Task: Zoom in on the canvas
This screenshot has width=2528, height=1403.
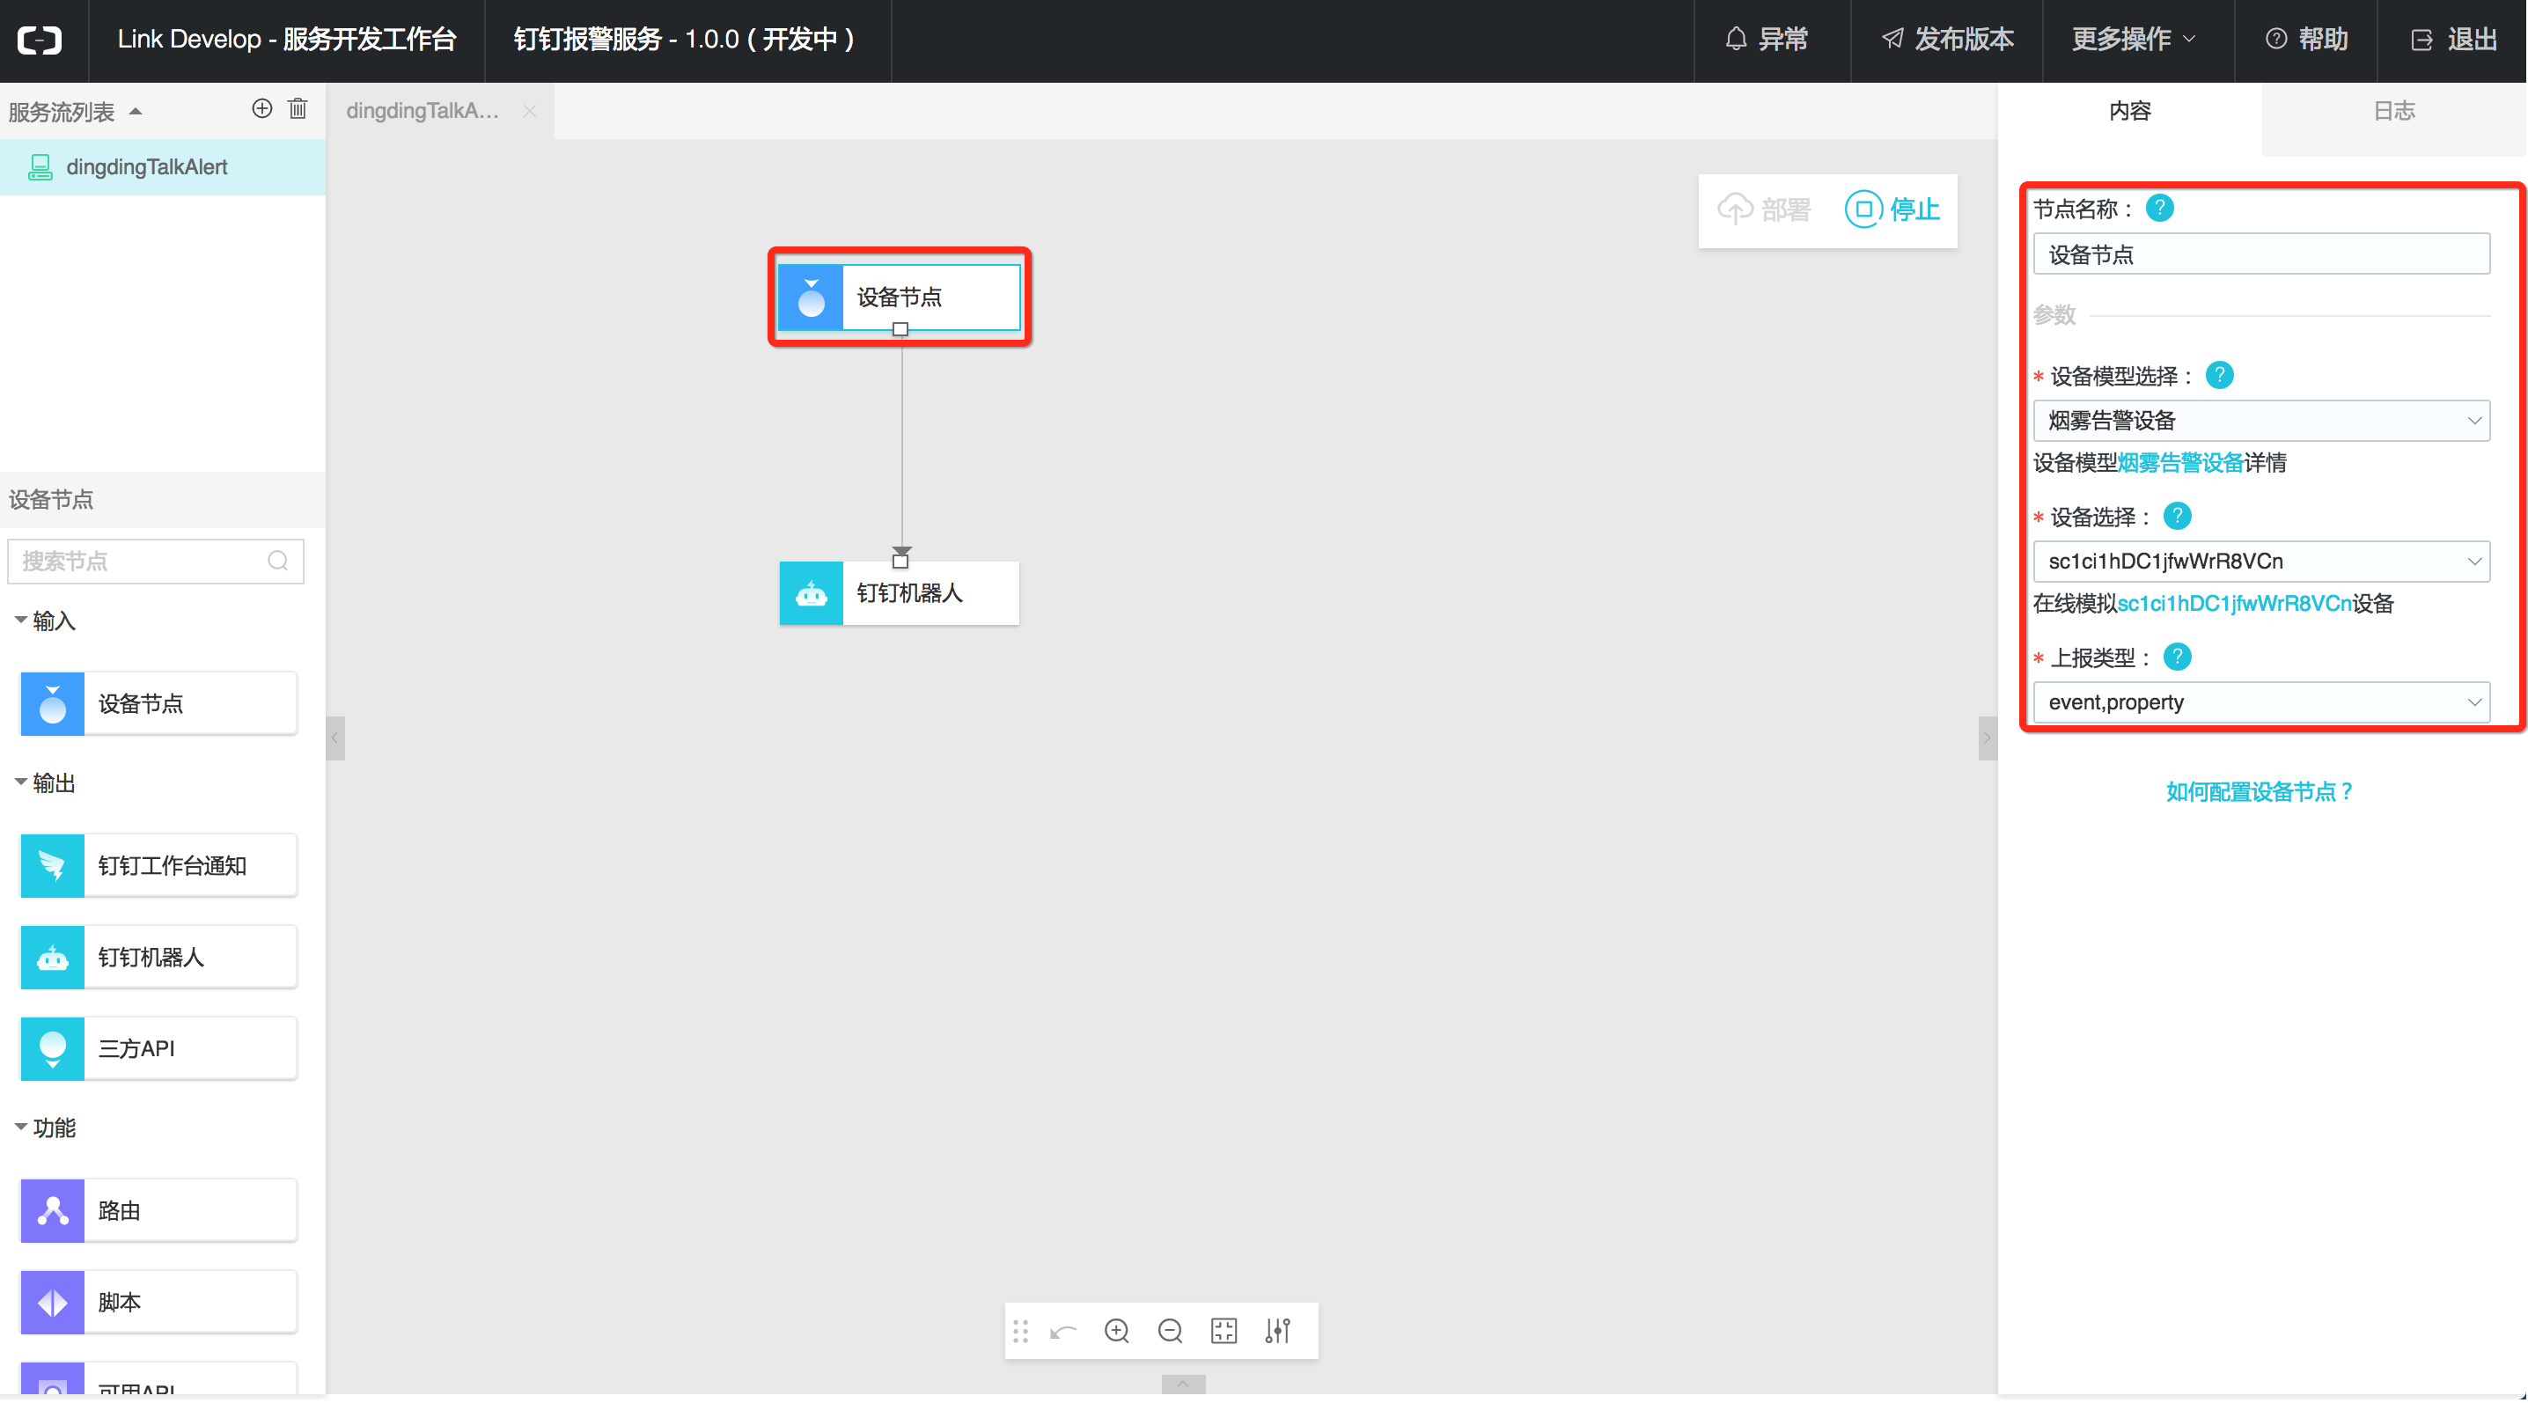Action: tap(1117, 1331)
